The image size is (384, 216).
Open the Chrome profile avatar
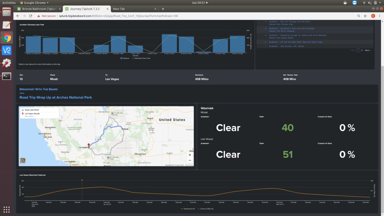tap(373, 16)
